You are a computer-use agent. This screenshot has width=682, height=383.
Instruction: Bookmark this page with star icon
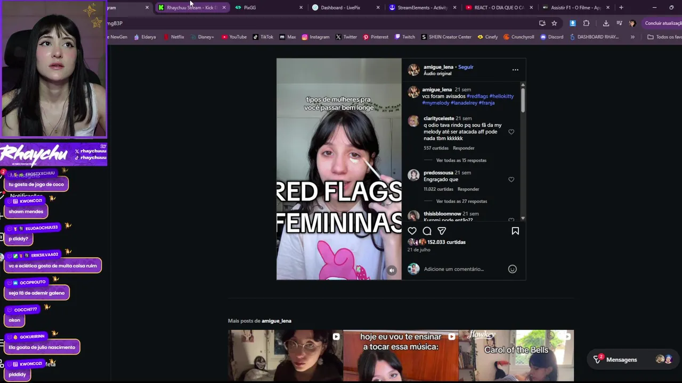(x=554, y=23)
